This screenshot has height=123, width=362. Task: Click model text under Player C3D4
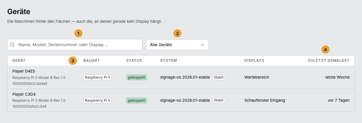click(39, 100)
